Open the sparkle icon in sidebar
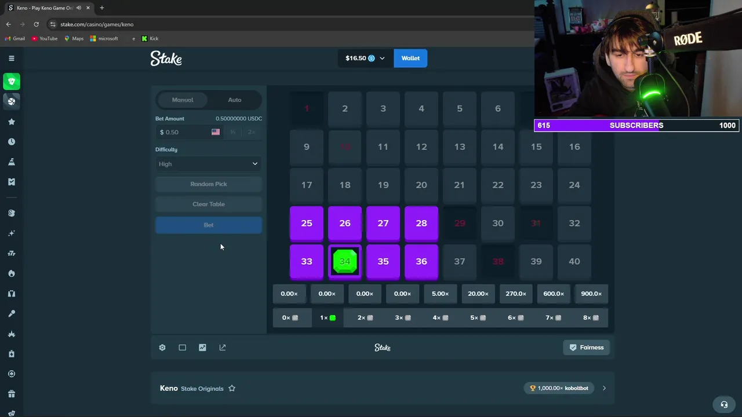 click(11, 233)
